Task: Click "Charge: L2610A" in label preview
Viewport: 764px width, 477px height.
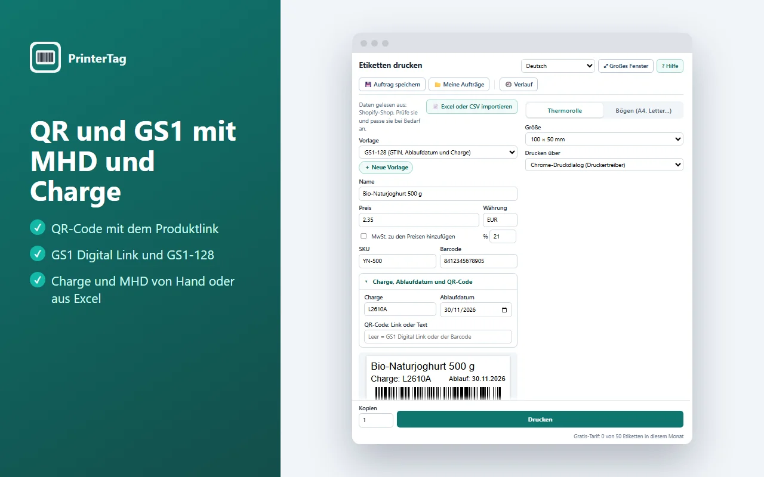Action: 401,379
